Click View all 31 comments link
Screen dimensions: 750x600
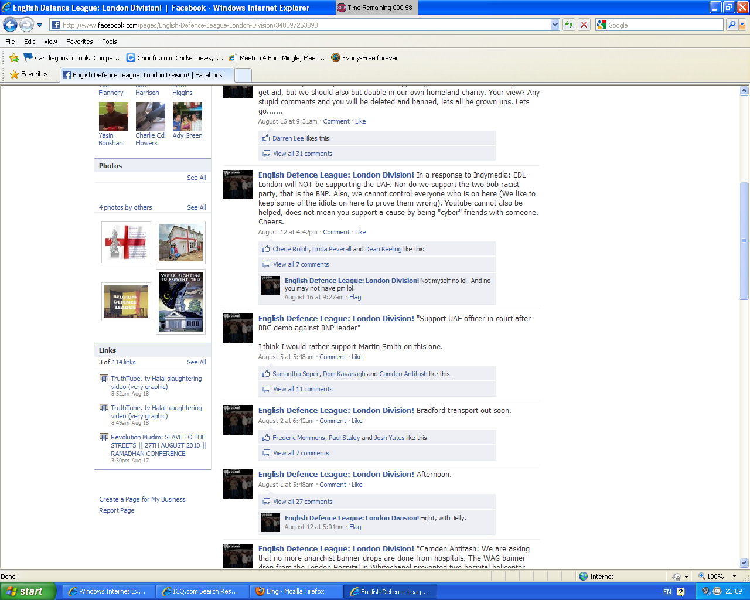tap(302, 154)
